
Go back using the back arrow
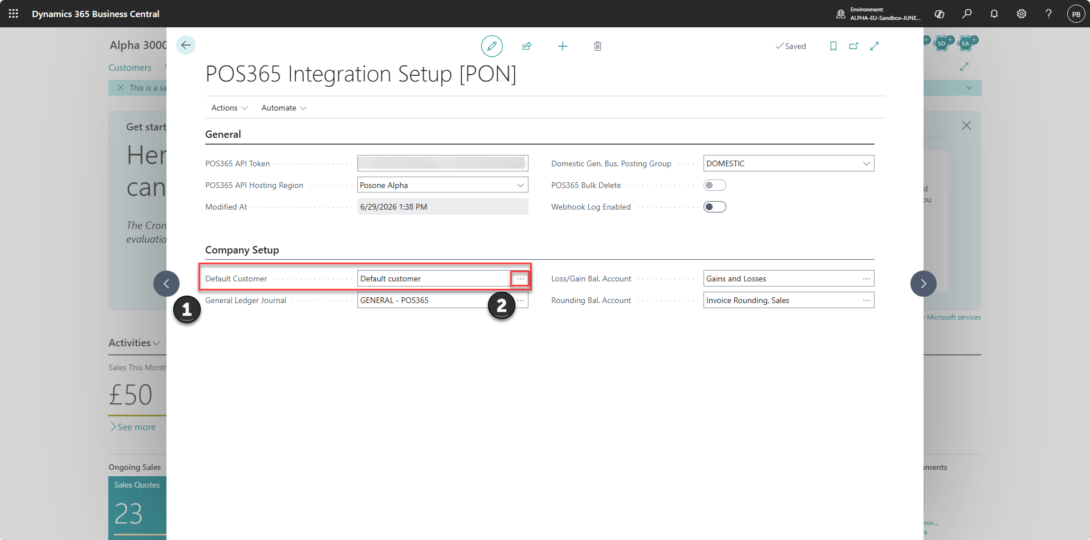tap(186, 45)
